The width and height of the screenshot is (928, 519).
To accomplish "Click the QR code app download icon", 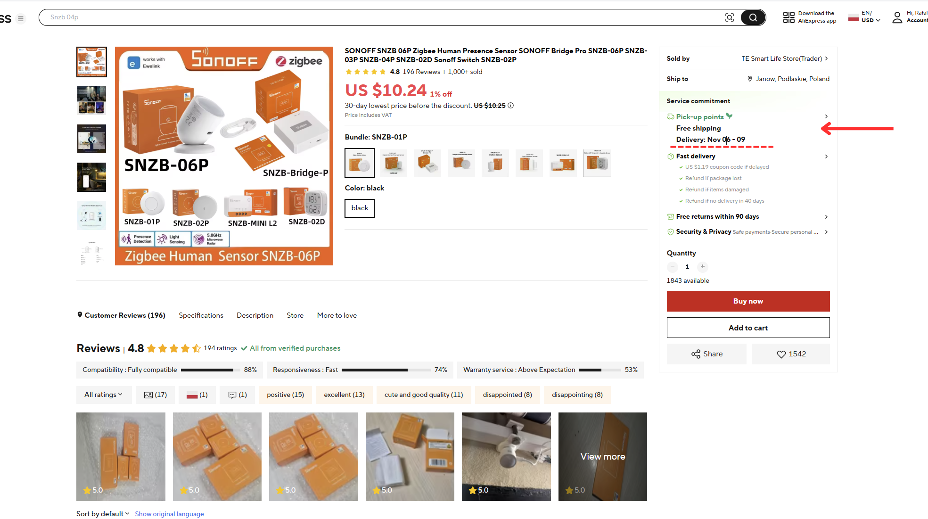I will (x=788, y=17).
